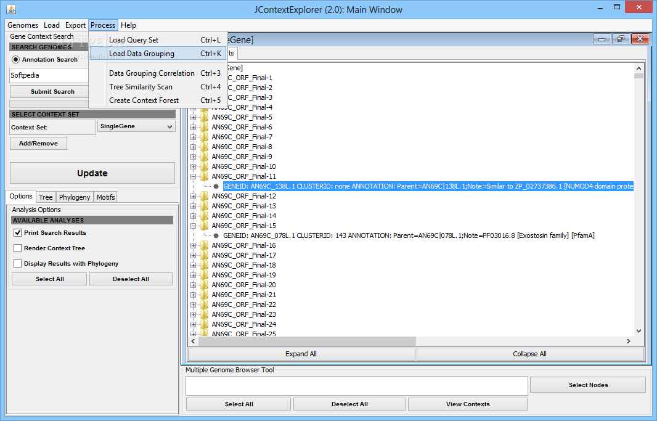Viewport: 657px width, 421px height.
Task: Click folder icon of AN69C_ORF_Final-12
Action: 205,196
